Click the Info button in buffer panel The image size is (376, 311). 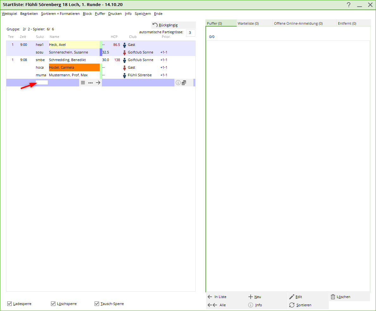[x=255, y=305]
